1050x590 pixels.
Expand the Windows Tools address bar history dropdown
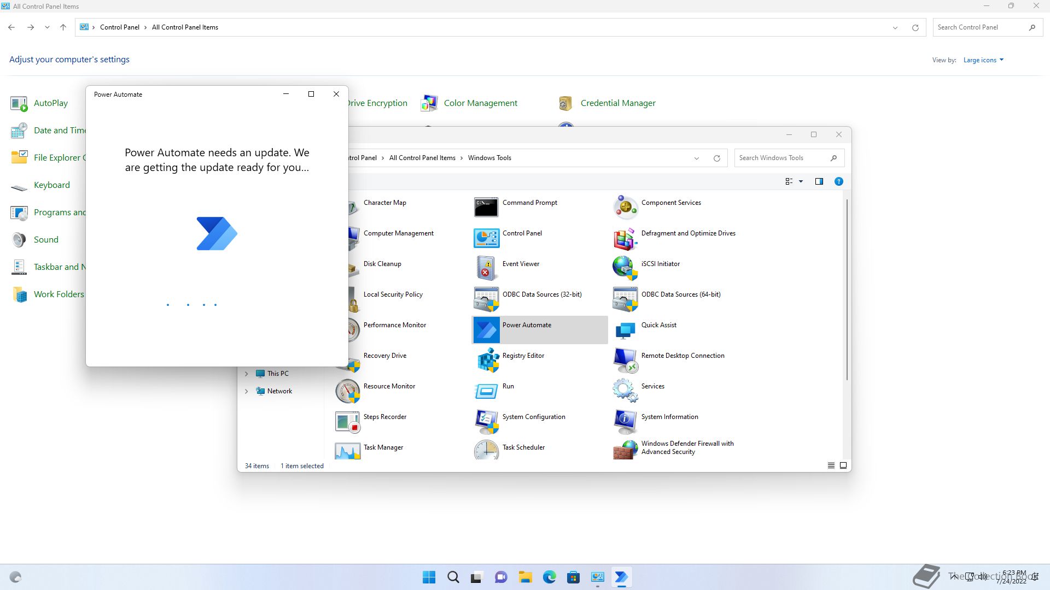coord(697,158)
